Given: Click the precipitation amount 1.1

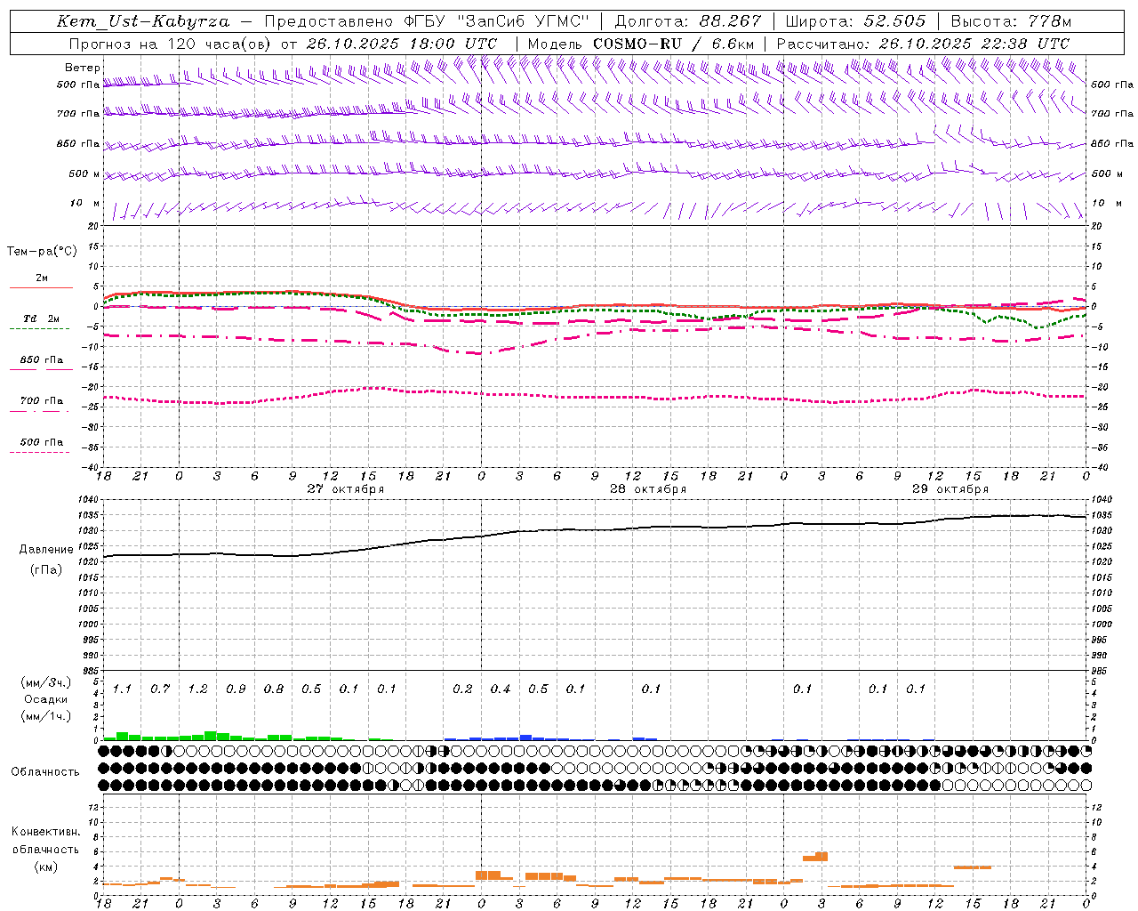Looking at the screenshot, I should pos(122,689).
